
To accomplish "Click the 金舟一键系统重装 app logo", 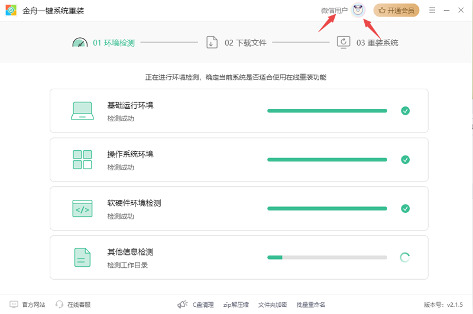I will 11,11.
